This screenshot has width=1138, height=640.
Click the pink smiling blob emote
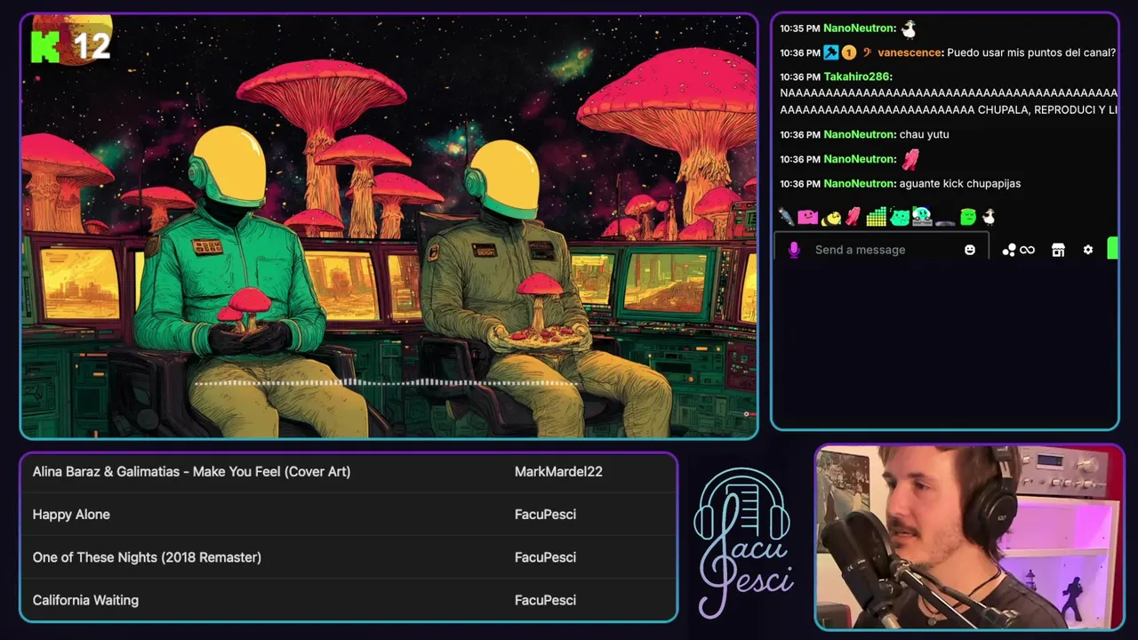[x=807, y=217]
